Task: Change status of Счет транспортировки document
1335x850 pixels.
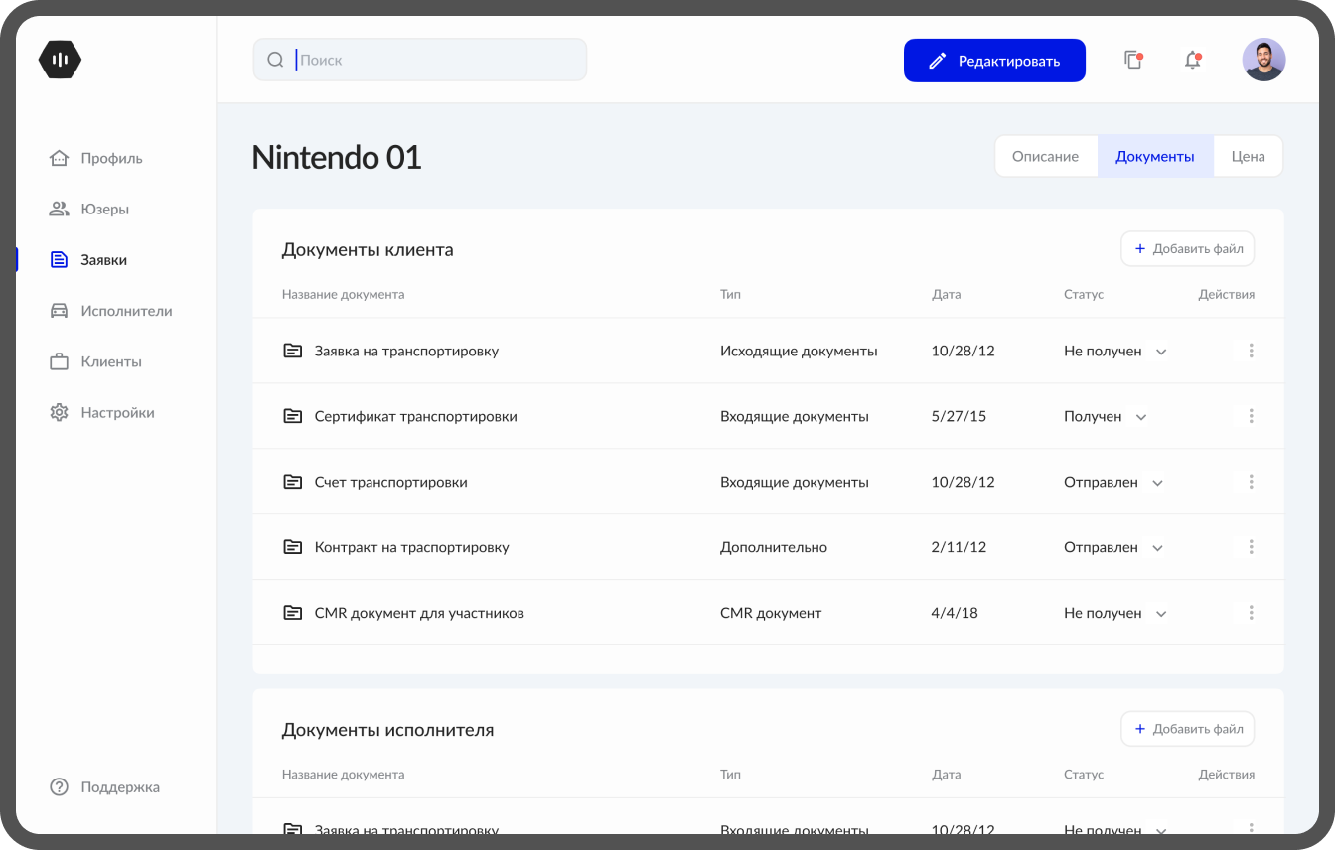Action: 1157,483
